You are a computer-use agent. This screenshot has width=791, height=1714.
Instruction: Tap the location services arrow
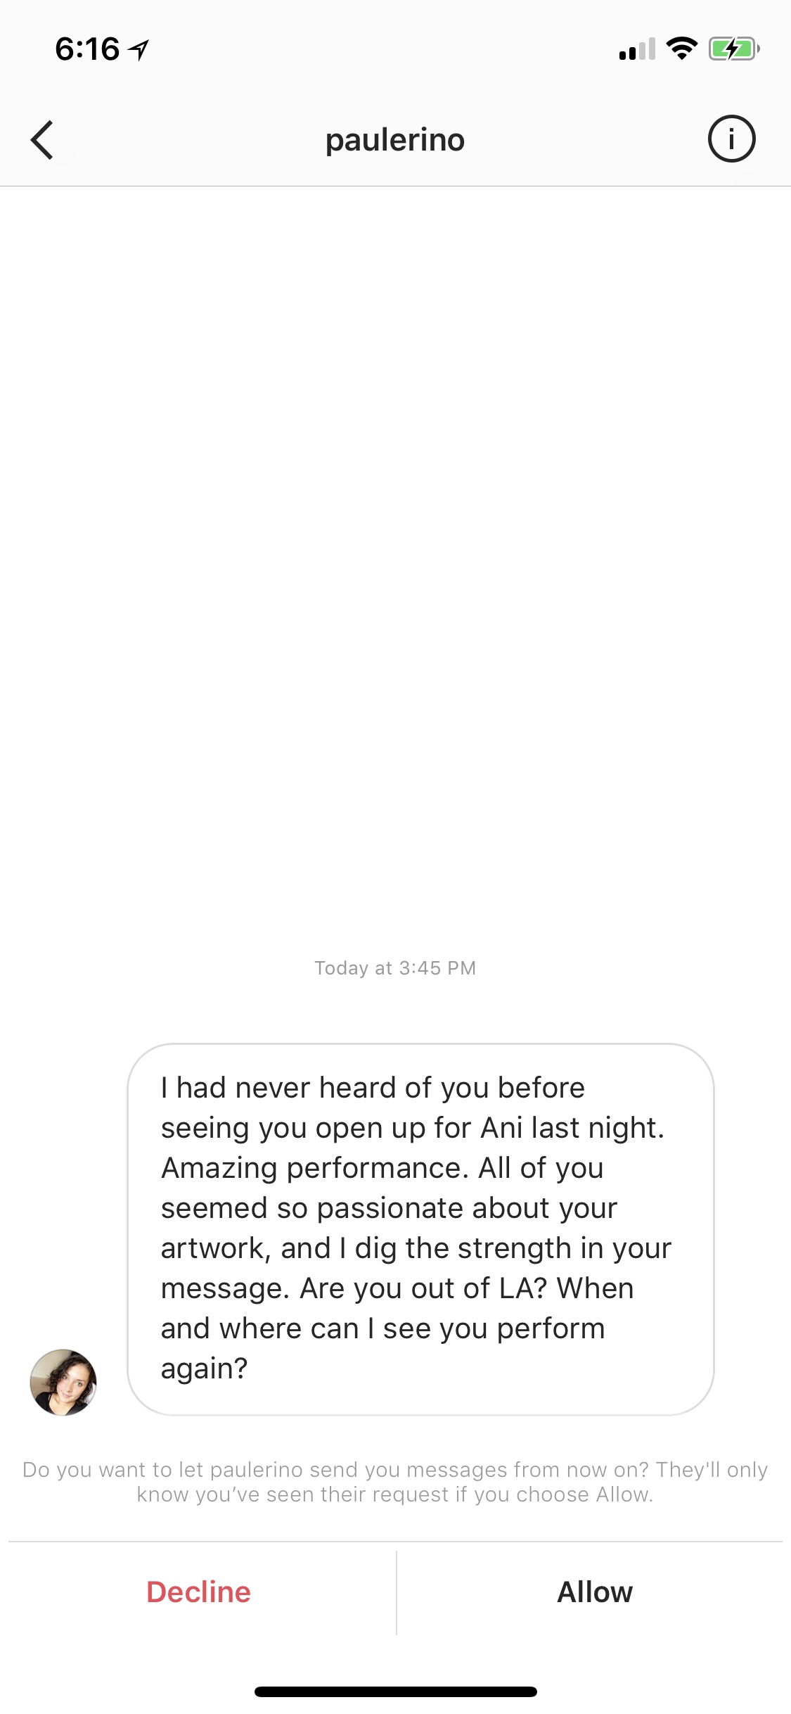coord(140,49)
